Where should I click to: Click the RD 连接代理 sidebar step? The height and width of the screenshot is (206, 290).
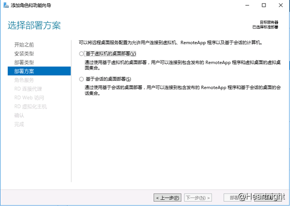click(28, 89)
